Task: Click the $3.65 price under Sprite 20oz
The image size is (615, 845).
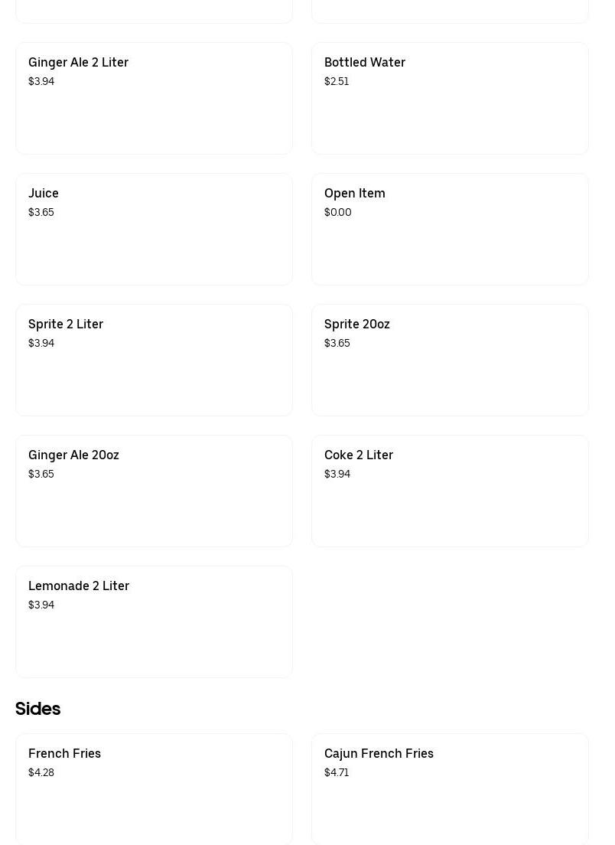Action: (x=337, y=343)
